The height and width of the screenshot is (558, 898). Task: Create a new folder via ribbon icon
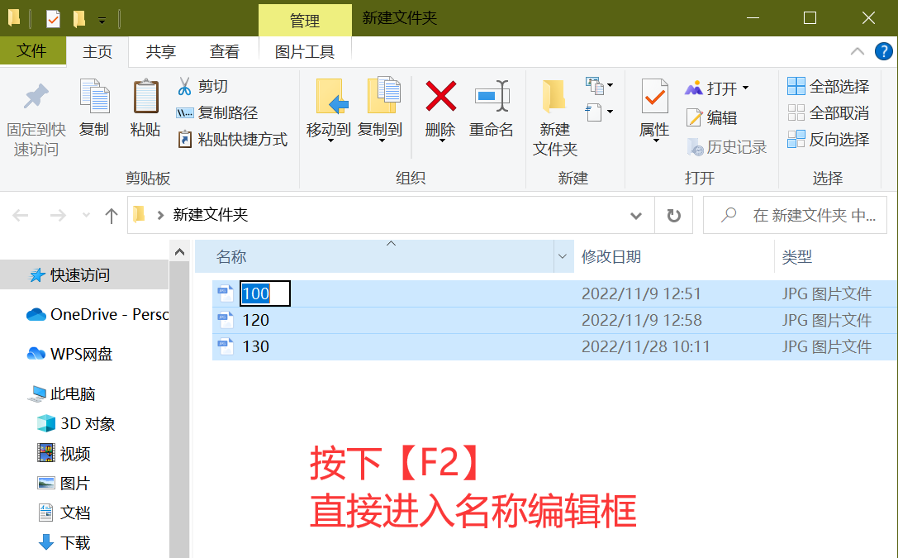point(554,97)
